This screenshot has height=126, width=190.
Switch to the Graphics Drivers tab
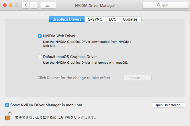pos(67,19)
